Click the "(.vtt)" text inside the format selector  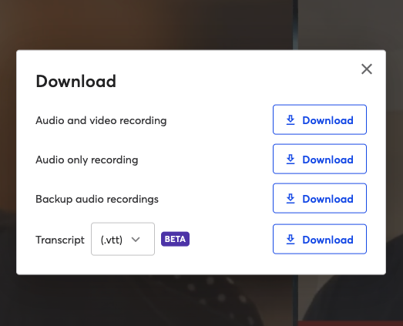pos(112,240)
